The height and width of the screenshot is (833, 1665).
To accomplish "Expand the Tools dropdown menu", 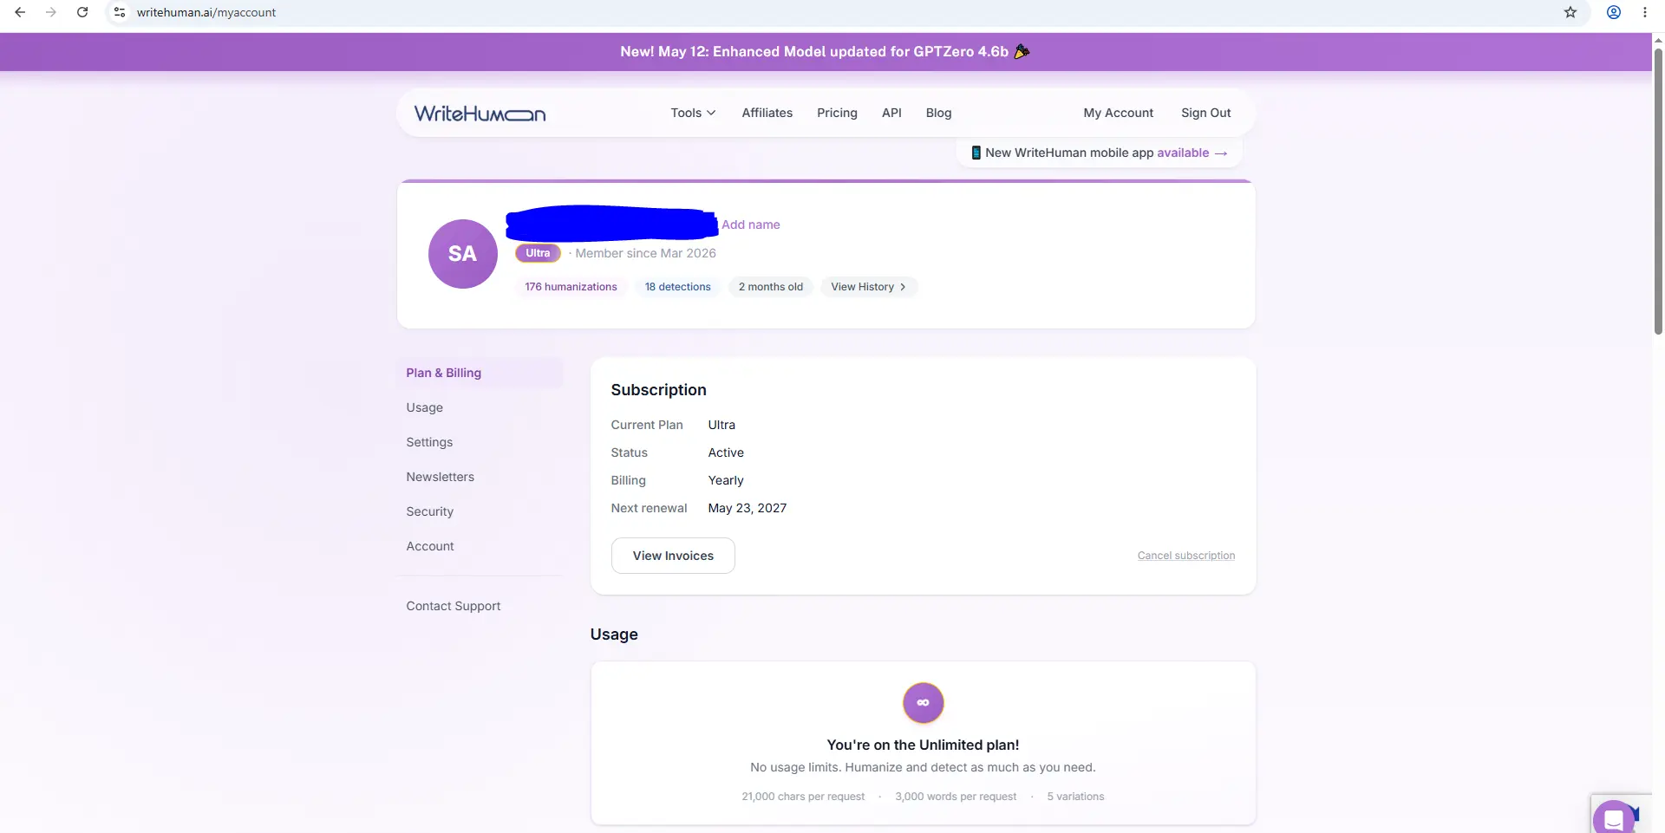I will pos(693,113).
